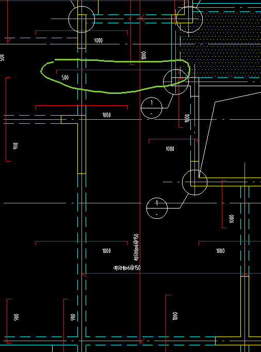Image resolution: width=261 pixels, height=352 pixels.
Task: Click the 1000 label left of rebar annotations
Action: click(106, 250)
